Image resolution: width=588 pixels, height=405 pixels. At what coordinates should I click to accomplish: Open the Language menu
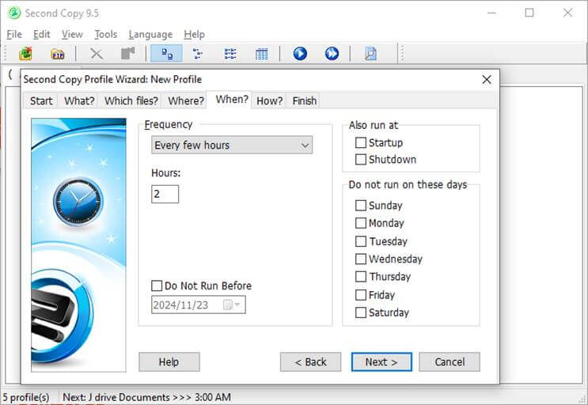[x=150, y=35]
